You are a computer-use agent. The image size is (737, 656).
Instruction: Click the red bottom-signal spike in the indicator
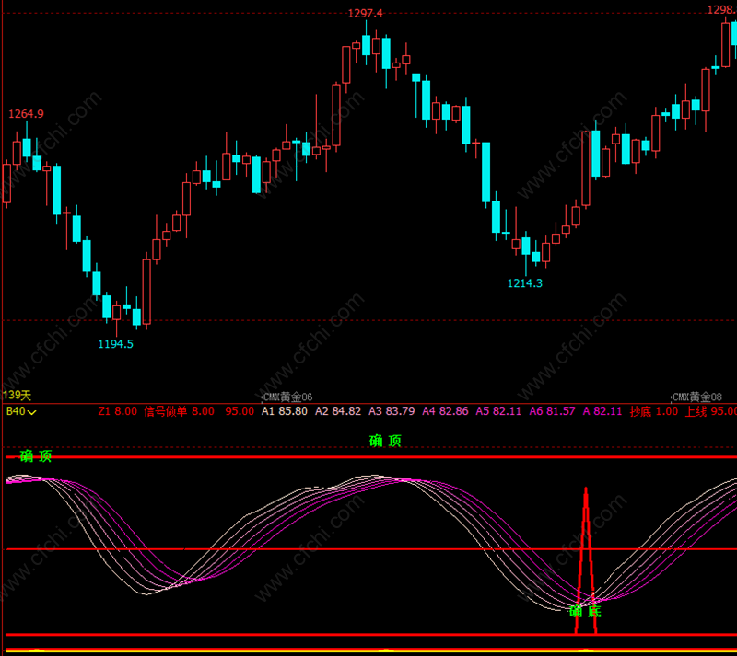586,561
